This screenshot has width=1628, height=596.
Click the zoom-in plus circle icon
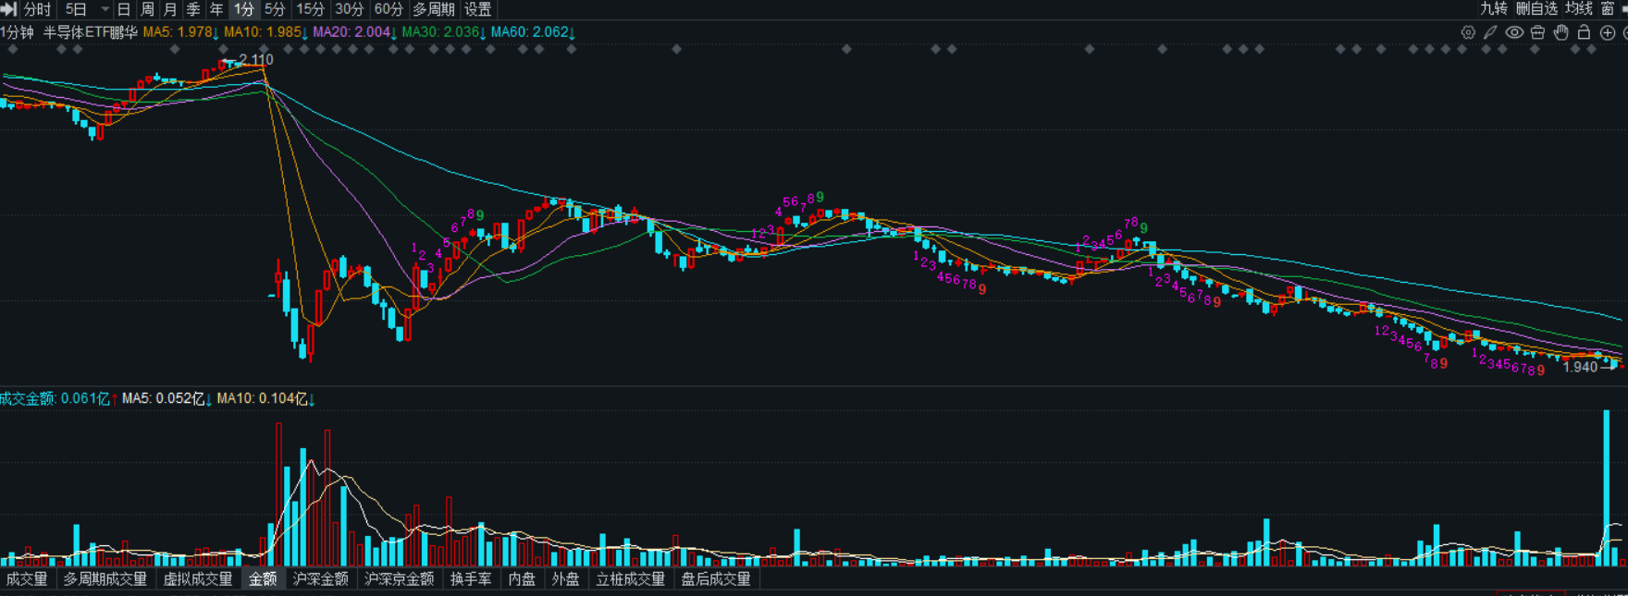(x=1608, y=32)
